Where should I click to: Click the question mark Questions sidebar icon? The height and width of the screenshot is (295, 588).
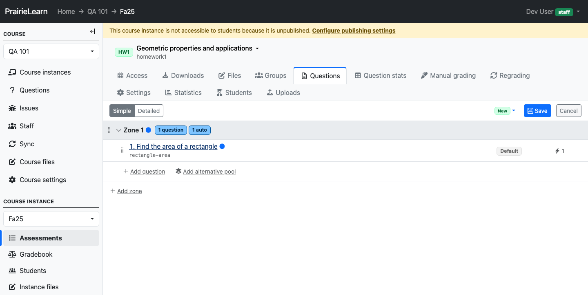[x=12, y=90]
